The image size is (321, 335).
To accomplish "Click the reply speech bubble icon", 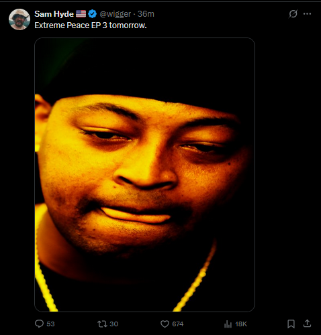I will click(x=39, y=324).
